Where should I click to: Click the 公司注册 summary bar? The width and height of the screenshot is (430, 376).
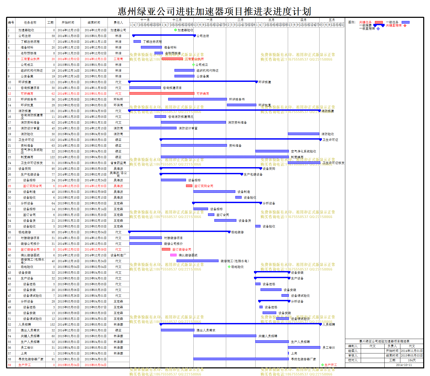click(x=164, y=35)
